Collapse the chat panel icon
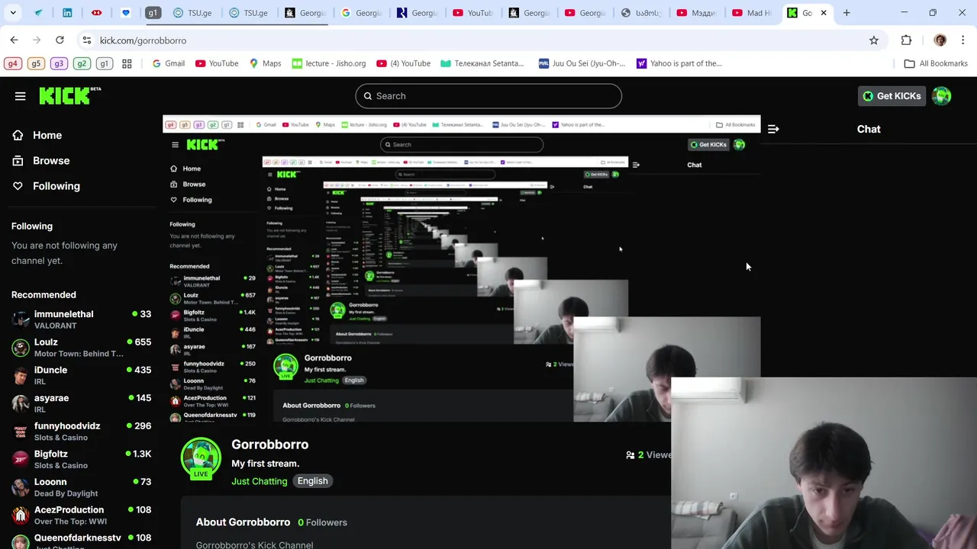 click(773, 130)
